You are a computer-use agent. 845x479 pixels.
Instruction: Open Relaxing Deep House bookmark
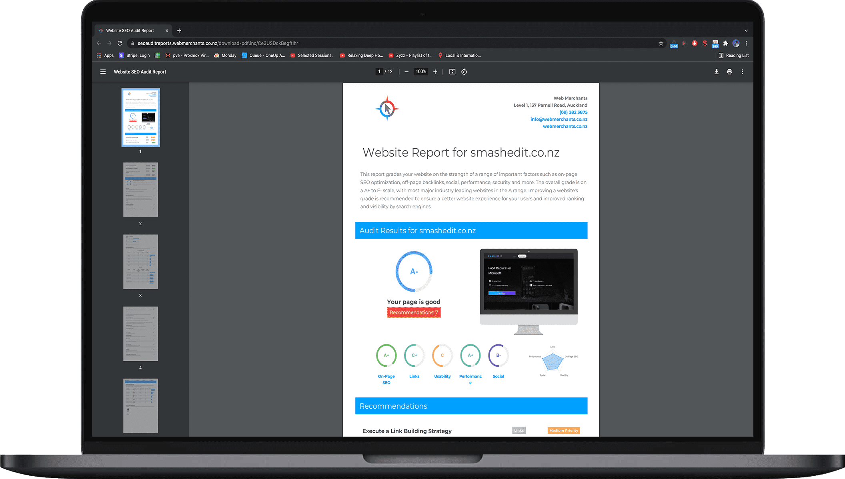pyautogui.click(x=361, y=56)
